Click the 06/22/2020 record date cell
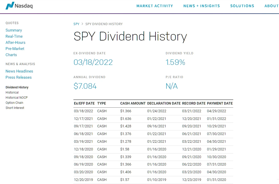The height and width of the screenshot is (184, 279). tap(192, 164)
